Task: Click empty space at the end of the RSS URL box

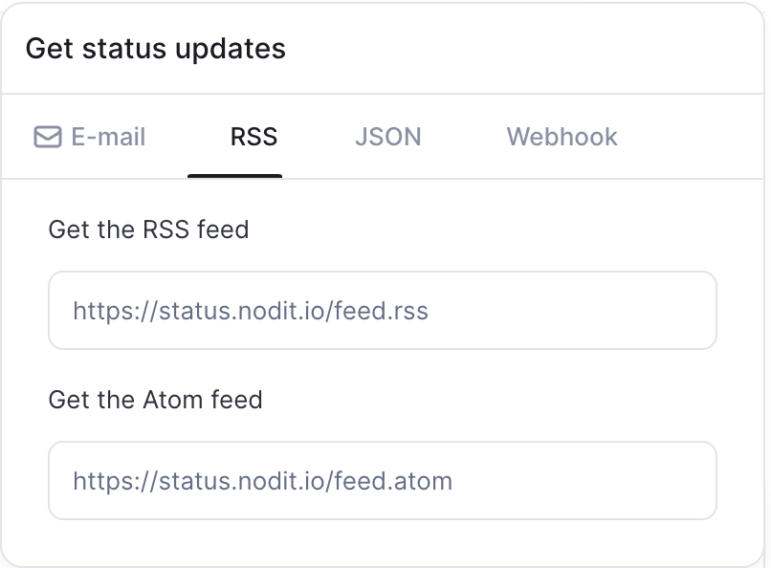Action: pyautogui.click(x=570, y=311)
